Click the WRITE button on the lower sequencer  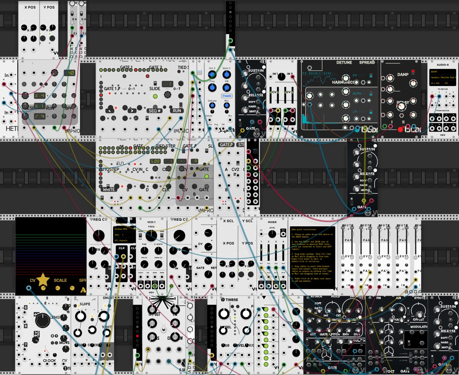pos(108,189)
